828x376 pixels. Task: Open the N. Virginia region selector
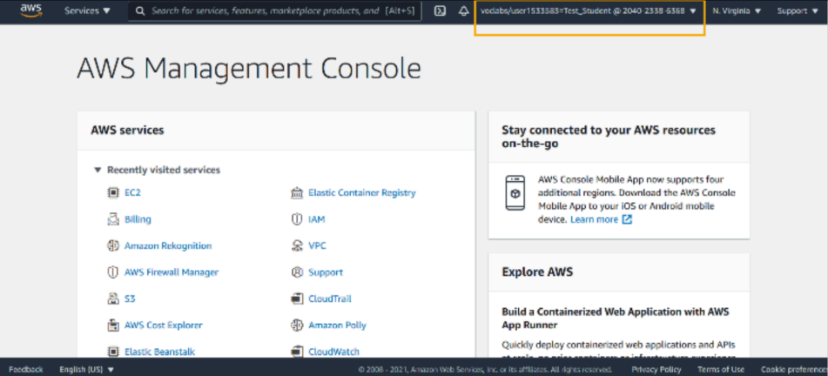pyautogui.click(x=737, y=11)
